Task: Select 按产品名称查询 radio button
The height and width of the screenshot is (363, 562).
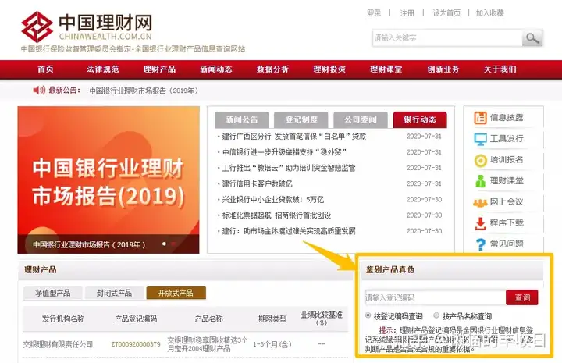Action: coord(436,315)
